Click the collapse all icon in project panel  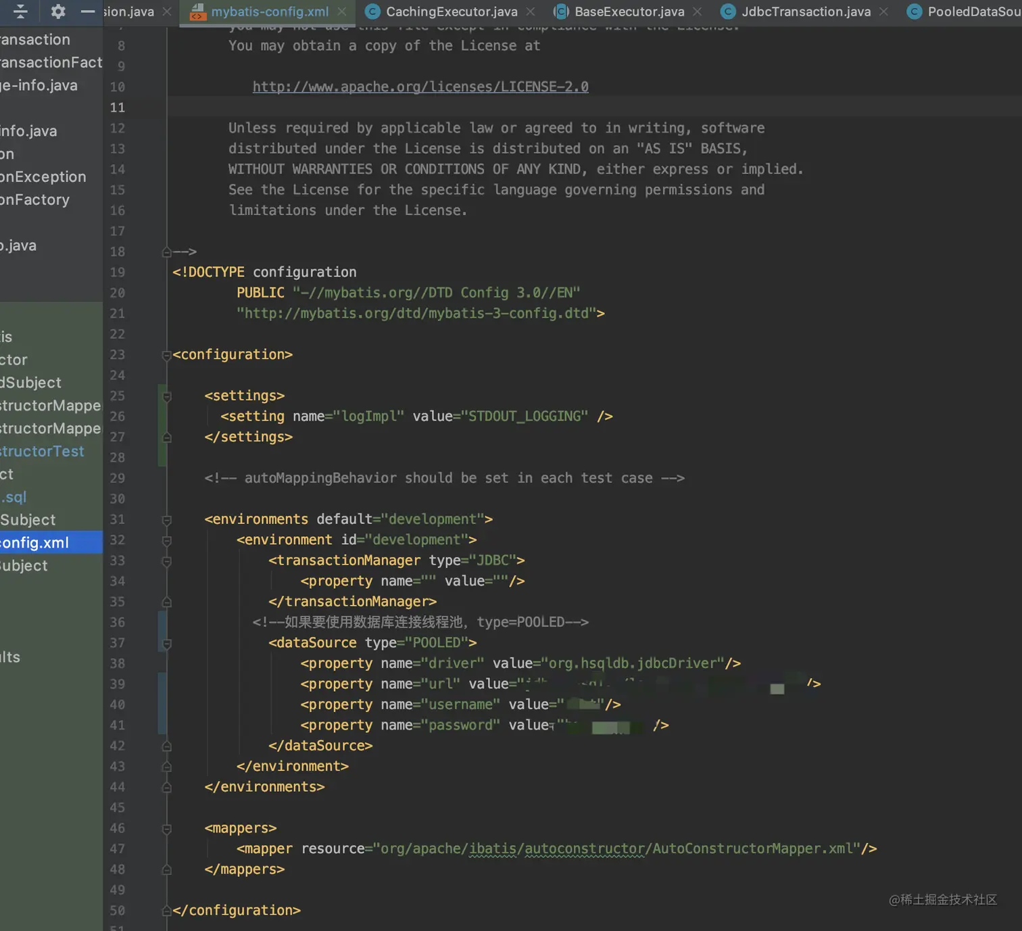coord(20,11)
